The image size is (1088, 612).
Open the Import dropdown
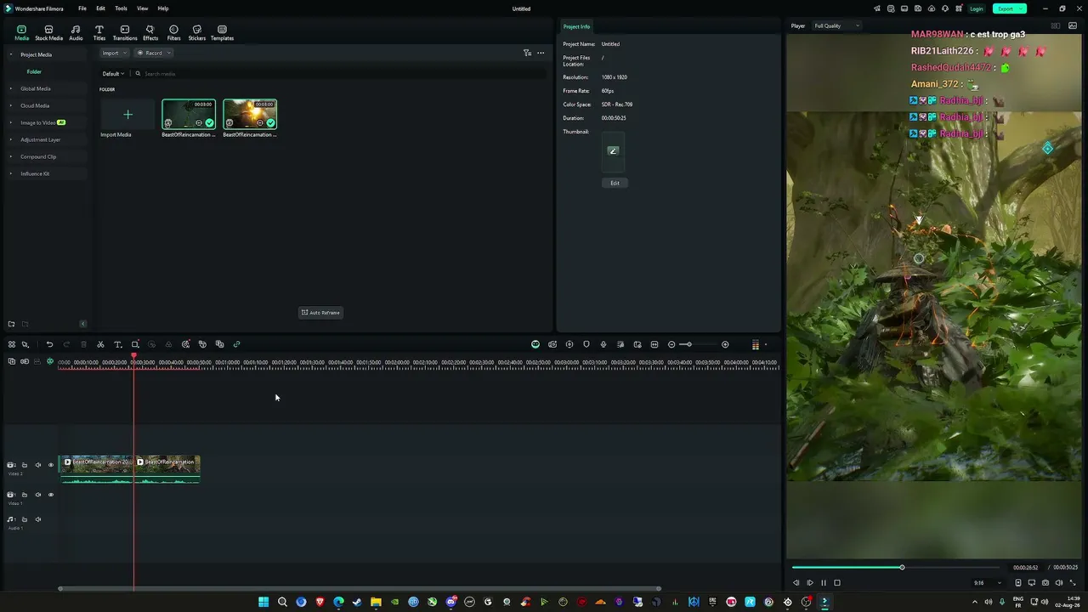pyautogui.click(x=114, y=53)
